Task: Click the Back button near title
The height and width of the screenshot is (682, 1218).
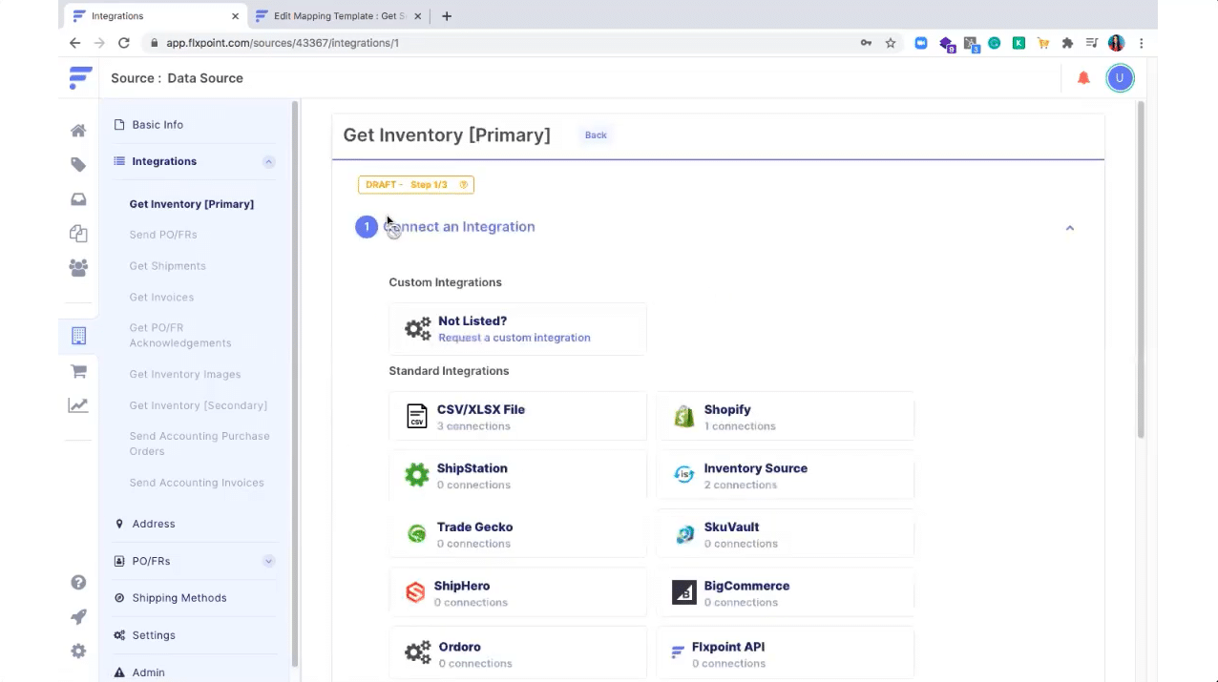Action: 596,135
